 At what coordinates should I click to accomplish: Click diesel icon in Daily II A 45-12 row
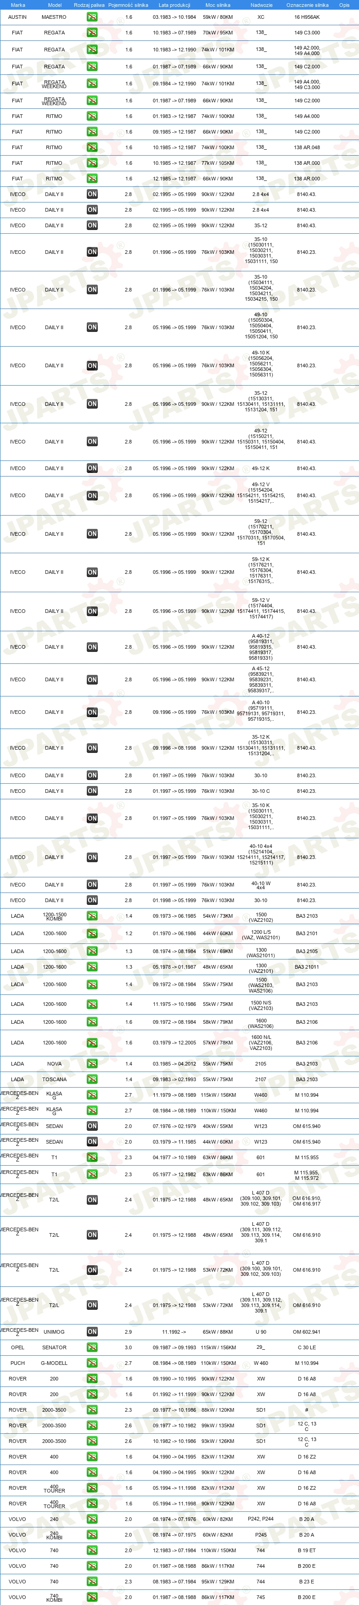(92, 680)
